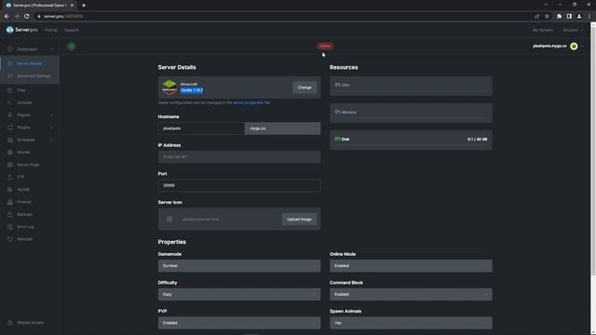Click the highlighted Vanilla version text
596x335 pixels.
pyautogui.click(x=192, y=90)
